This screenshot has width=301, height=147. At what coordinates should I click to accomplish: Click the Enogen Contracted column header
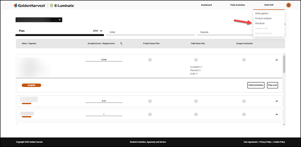coord(244,43)
